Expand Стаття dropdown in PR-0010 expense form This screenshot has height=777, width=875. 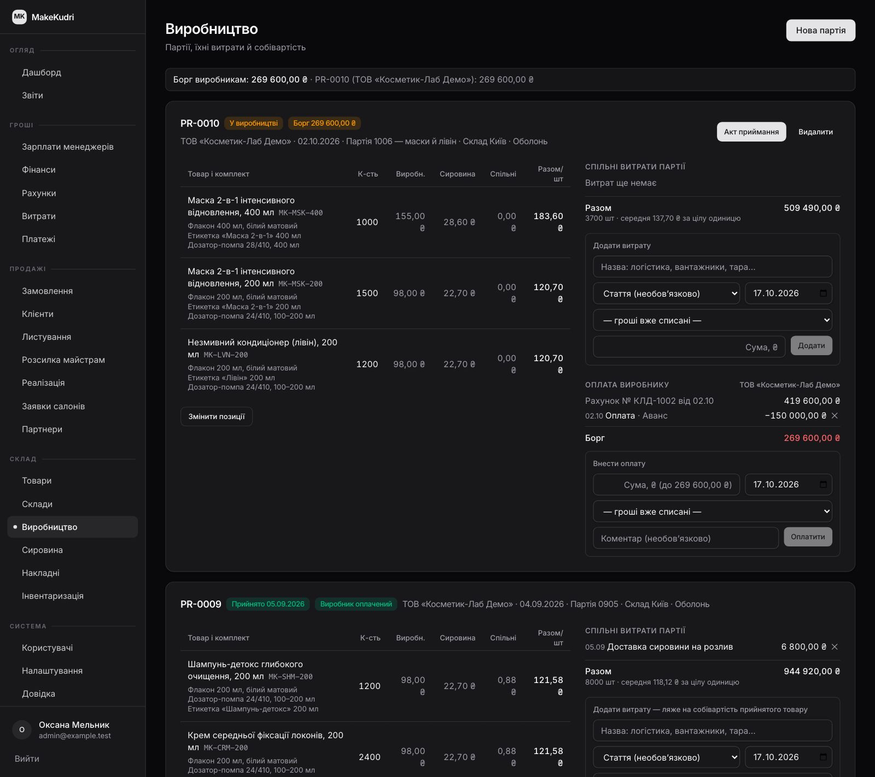coord(666,293)
